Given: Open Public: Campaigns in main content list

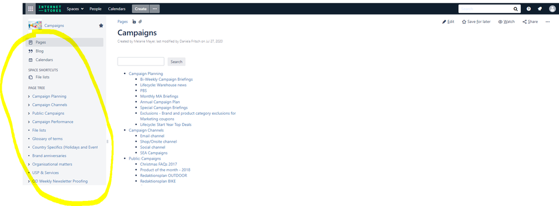Looking at the screenshot, I should click(145, 158).
